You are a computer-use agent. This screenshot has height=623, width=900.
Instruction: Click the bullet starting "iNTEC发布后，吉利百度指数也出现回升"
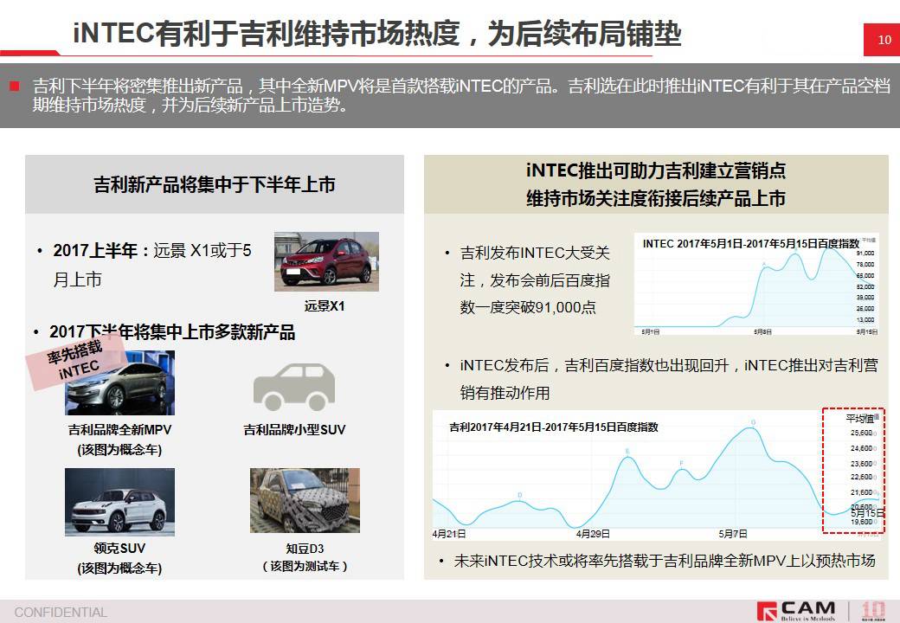(669, 379)
